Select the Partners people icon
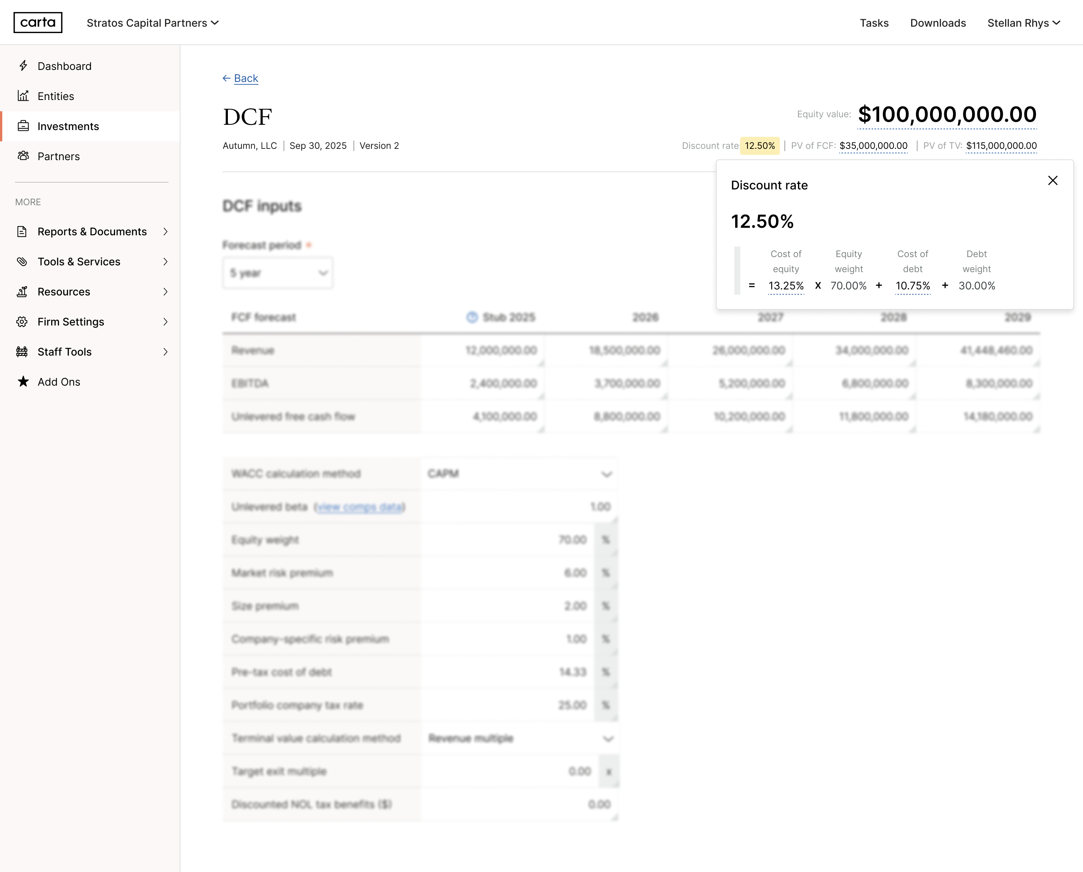The height and width of the screenshot is (872, 1083). pos(23,156)
